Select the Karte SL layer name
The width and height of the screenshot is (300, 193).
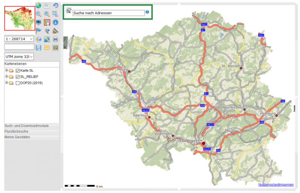[27, 71]
